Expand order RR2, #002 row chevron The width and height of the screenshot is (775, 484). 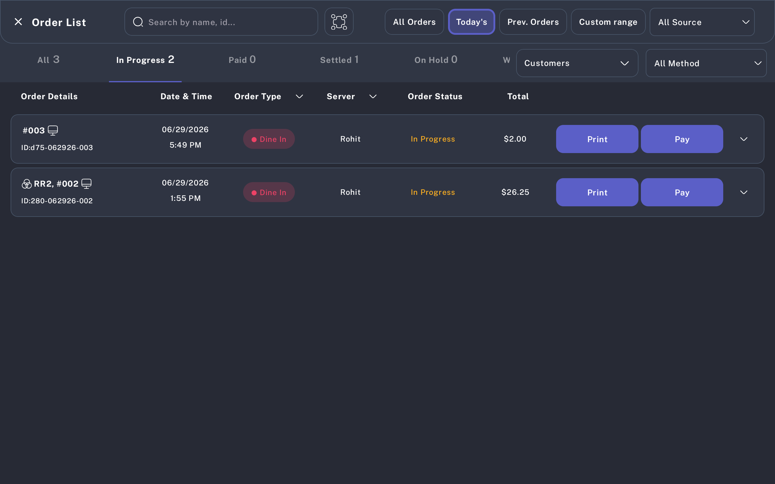(744, 192)
